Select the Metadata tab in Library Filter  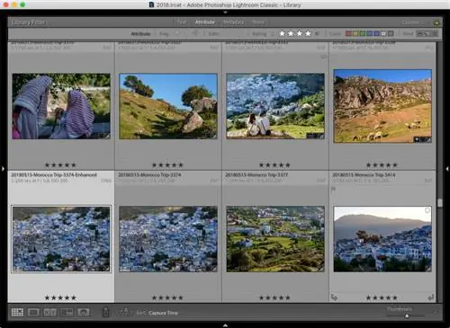(x=233, y=22)
